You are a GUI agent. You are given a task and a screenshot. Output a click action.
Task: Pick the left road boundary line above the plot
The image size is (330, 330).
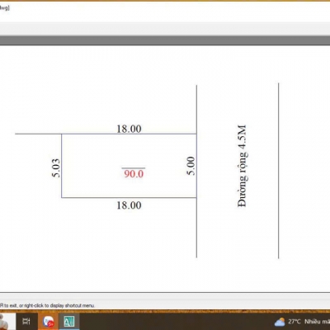[x=196, y=110]
